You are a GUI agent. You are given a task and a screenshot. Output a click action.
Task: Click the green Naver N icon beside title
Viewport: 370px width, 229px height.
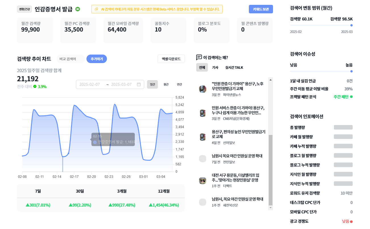pos(78,9)
